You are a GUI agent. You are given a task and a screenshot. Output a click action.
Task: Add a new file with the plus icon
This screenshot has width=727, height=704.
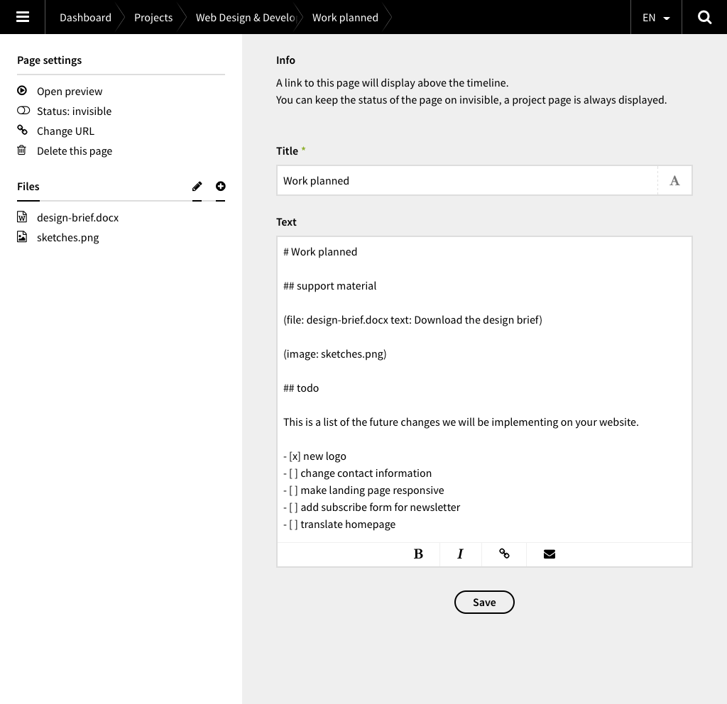click(221, 187)
